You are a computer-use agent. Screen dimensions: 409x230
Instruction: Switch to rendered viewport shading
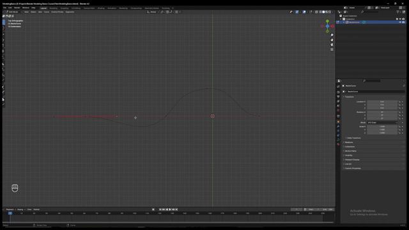(x=330, y=12)
